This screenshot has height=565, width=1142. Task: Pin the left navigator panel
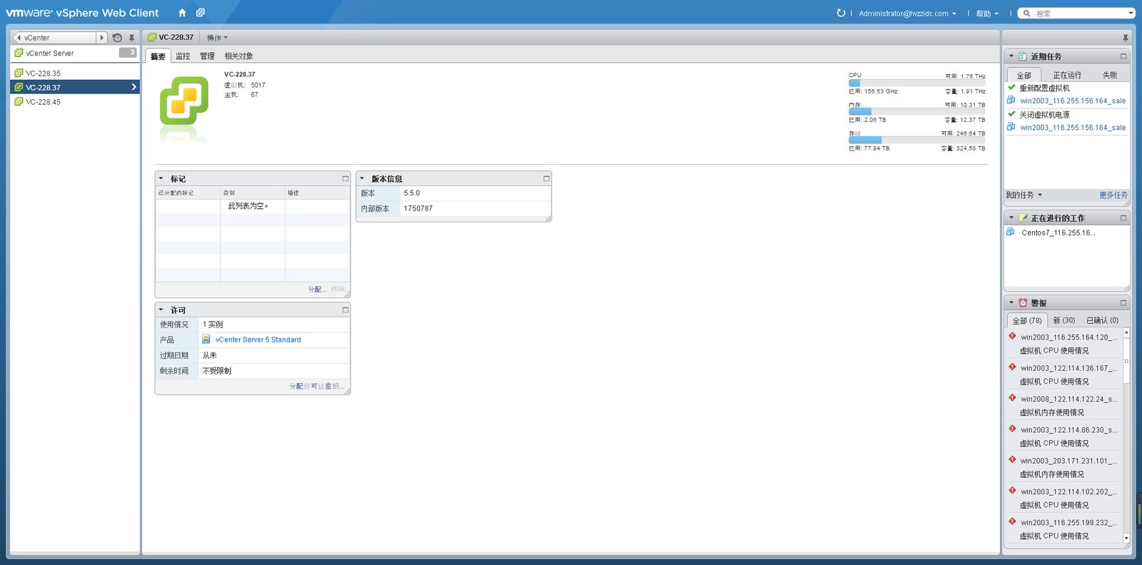point(131,38)
